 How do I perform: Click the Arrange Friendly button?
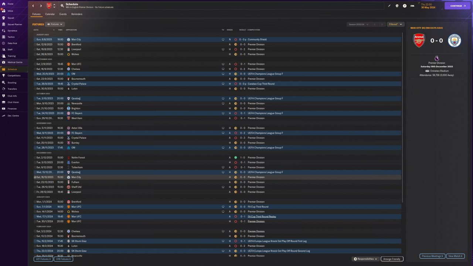(x=392, y=259)
